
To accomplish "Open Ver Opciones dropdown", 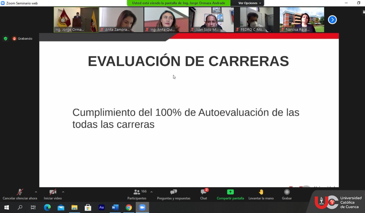I will coord(250,3).
